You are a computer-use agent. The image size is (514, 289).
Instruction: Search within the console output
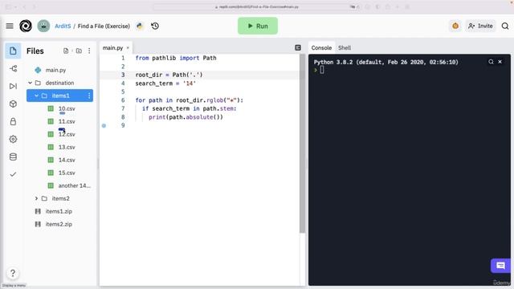coord(491,62)
